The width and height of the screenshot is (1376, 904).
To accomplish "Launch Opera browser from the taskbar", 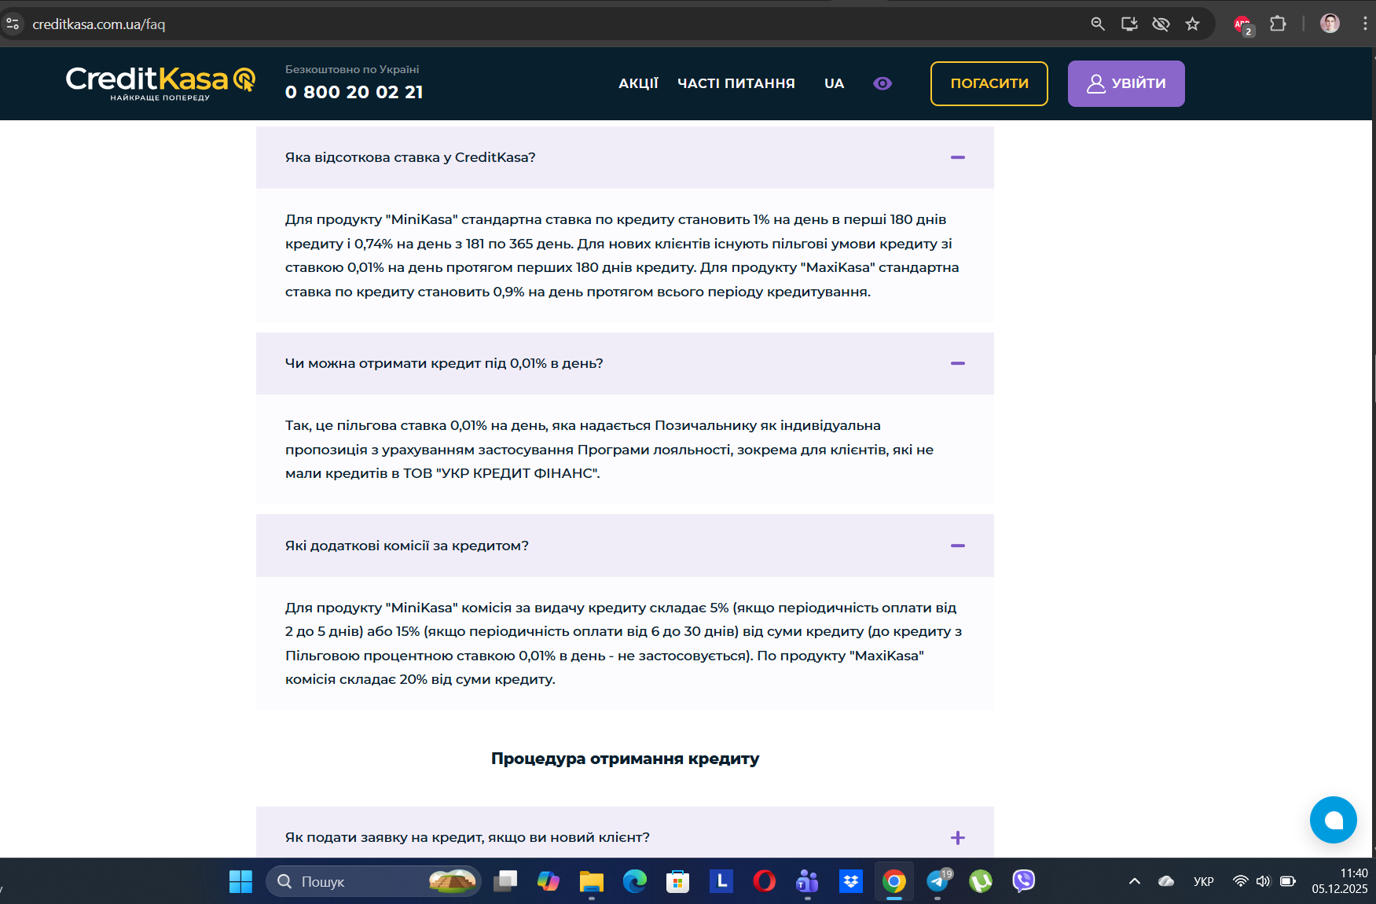I will pos(764,881).
